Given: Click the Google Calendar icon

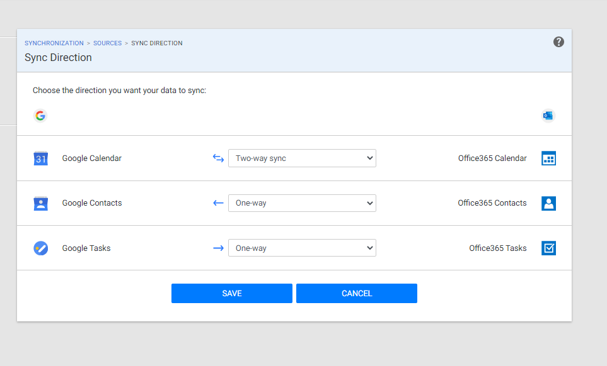Looking at the screenshot, I should [x=40, y=158].
